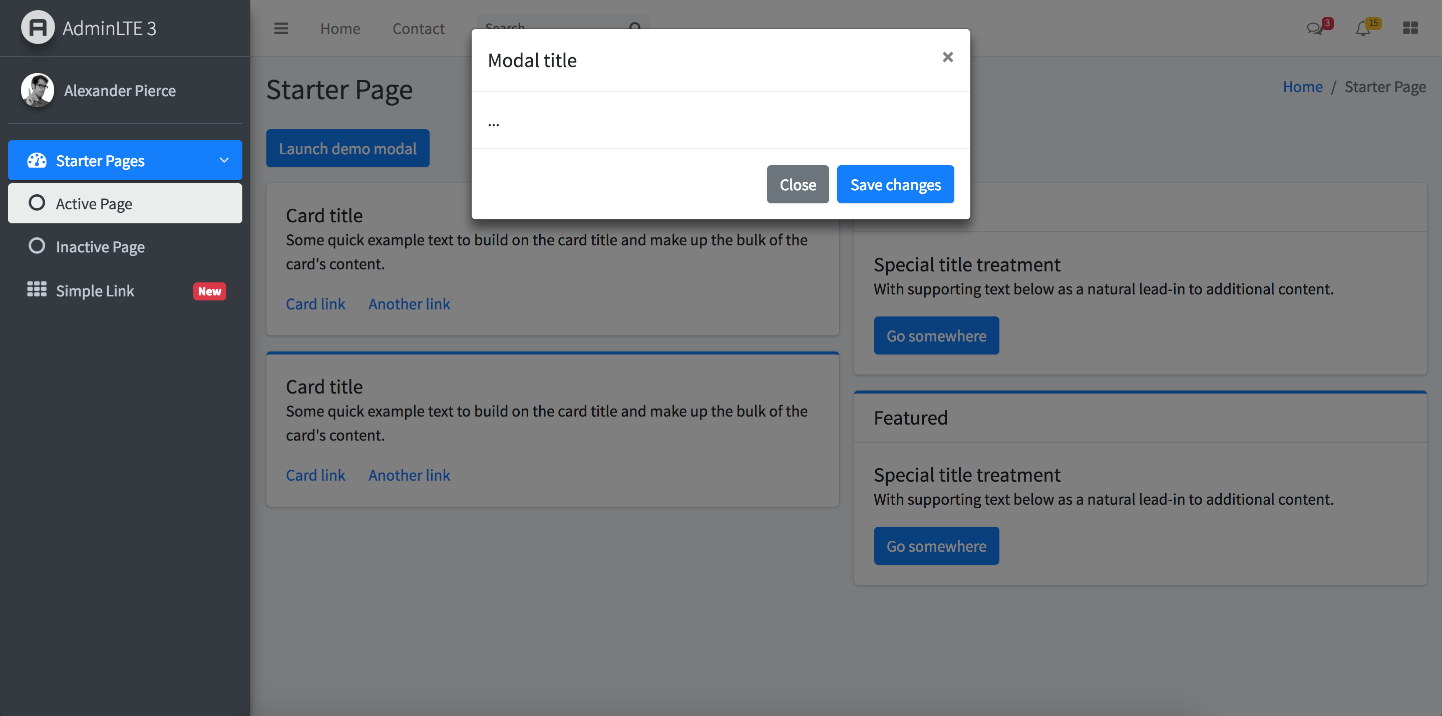Toggle the sidebar with the hamburger icon
This screenshot has height=716, width=1442.
tap(281, 28)
